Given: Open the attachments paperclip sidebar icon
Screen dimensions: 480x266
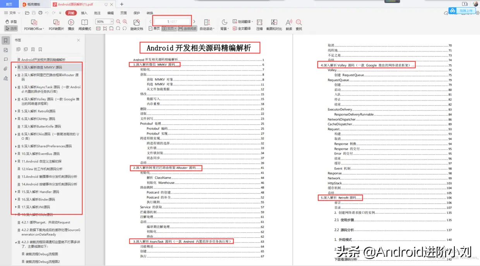Looking at the screenshot, I should point(6,69).
